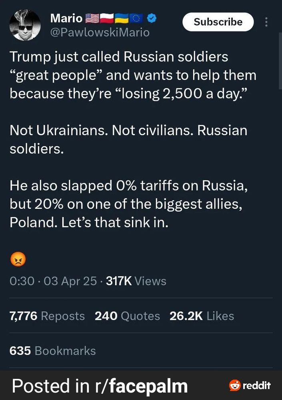The width and height of the screenshot is (282, 400).
Task: Click the Ukrainian flag emoji in name
Action: 122,18
